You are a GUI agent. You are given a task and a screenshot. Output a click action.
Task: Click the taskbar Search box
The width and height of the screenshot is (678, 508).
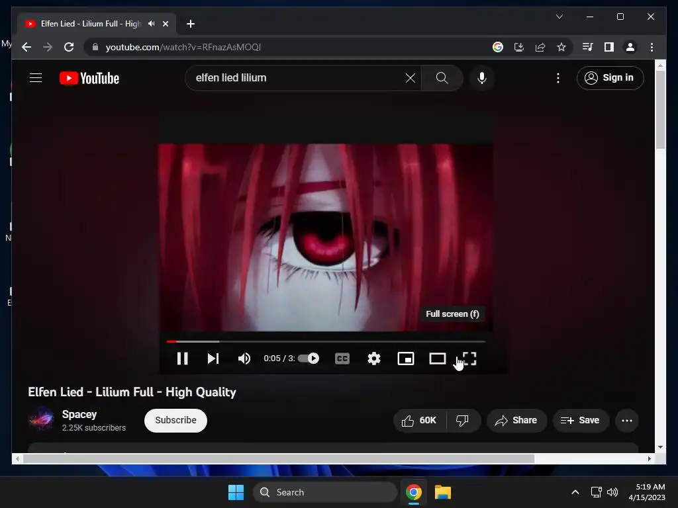pyautogui.click(x=324, y=492)
